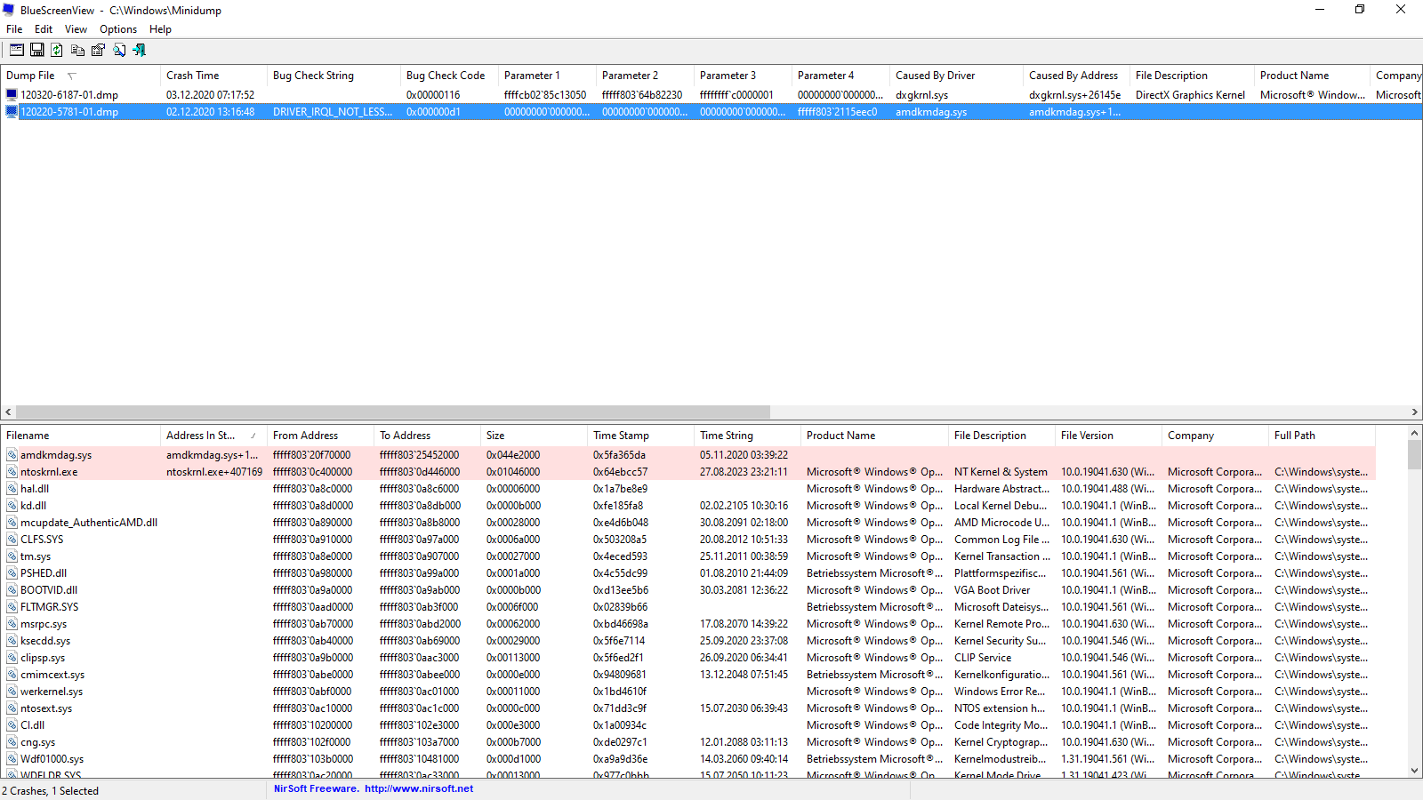Open Properties using the toolbar icon
1423x800 pixels.
[98, 51]
